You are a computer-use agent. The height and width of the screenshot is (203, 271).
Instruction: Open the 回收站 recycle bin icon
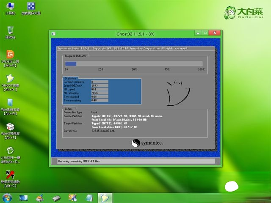pyautogui.click(x=10, y=33)
